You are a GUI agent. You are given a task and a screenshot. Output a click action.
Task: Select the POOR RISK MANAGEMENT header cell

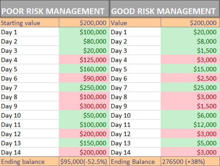[55, 9]
